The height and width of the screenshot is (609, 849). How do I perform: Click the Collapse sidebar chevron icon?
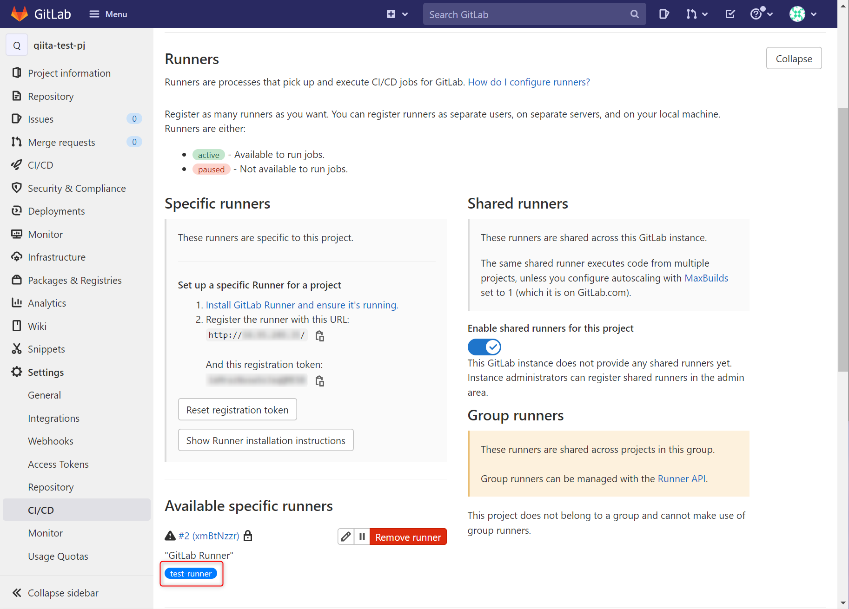click(x=16, y=593)
